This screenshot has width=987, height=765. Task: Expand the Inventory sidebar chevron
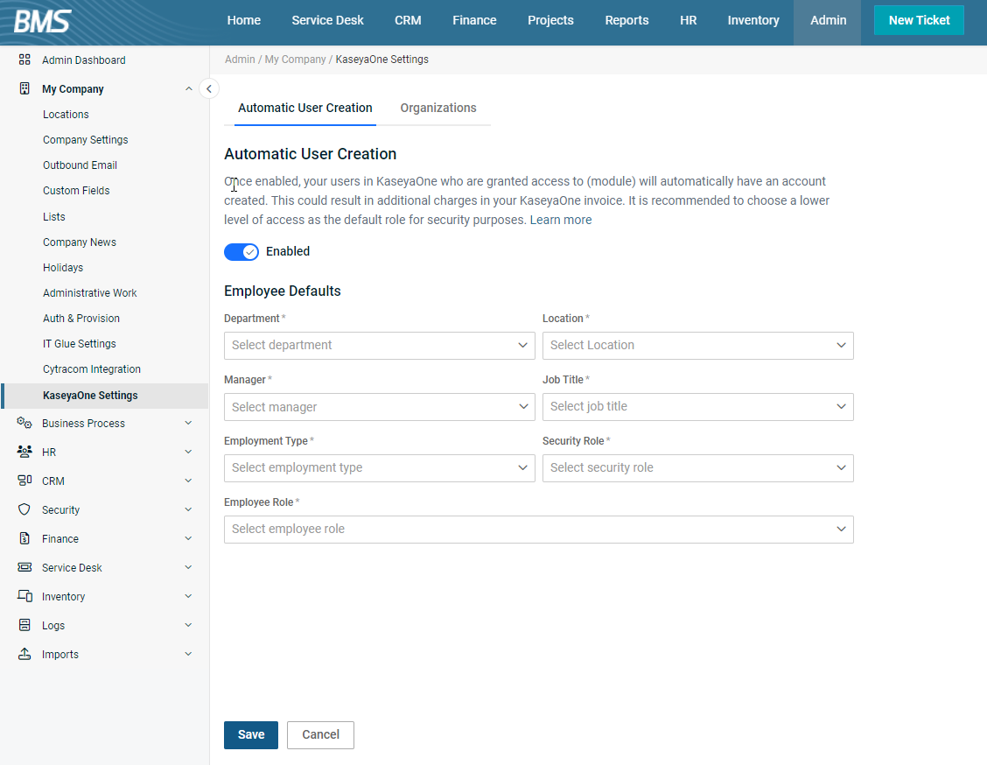pos(188,596)
